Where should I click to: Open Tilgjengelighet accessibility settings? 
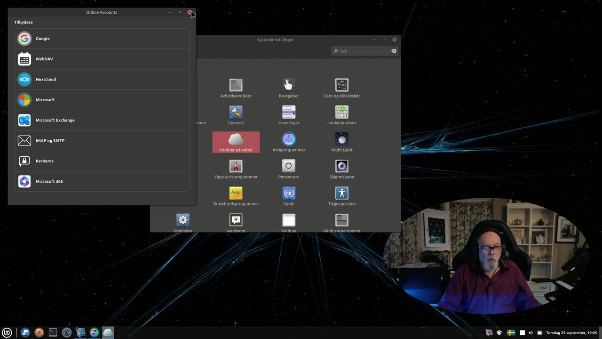pos(342,196)
